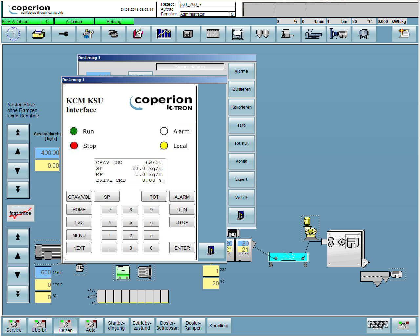Toggle the Überbr. mode button
This screenshot has width=420, height=336.
tap(39, 325)
